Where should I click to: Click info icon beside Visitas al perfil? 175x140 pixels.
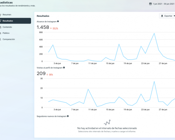pos(64,68)
